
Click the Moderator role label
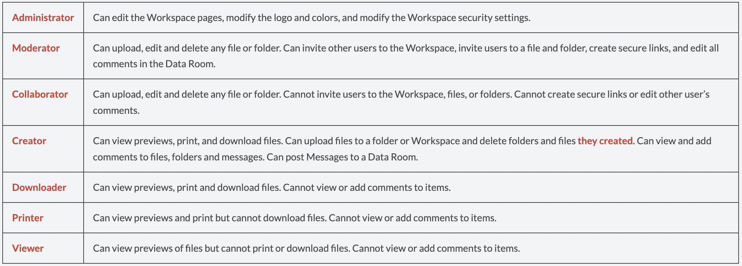coord(36,48)
